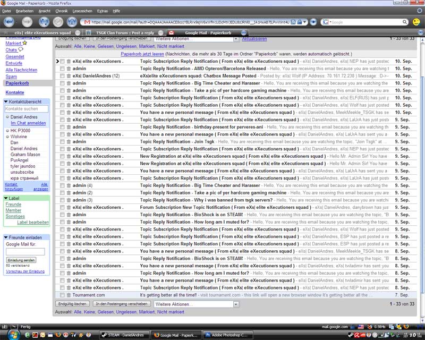The width and height of the screenshot is (425, 340).
Task: Open the Windows Start orb
Action: coord(12,335)
